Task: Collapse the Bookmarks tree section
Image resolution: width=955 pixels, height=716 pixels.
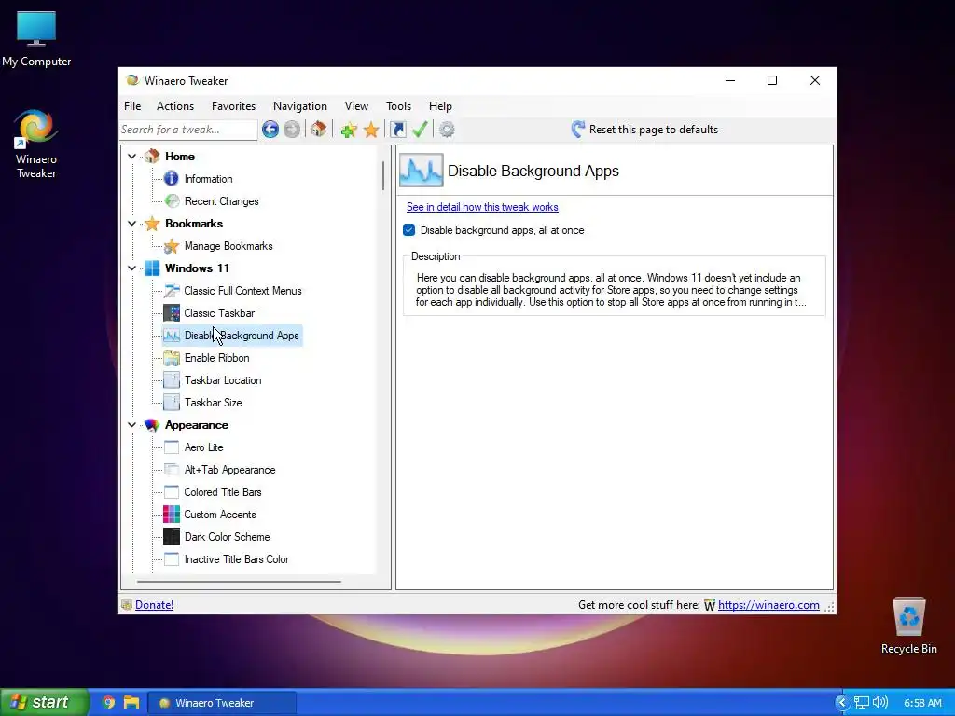Action: click(131, 224)
